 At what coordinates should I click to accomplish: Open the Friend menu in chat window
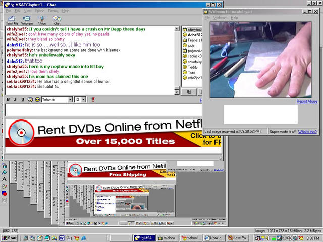pyautogui.click(x=40, y=11)
